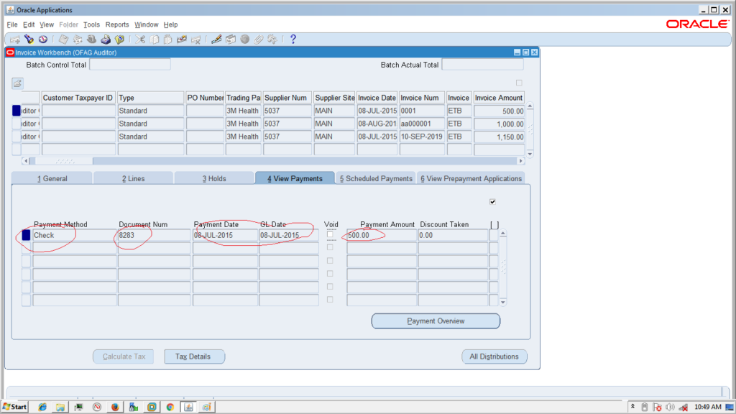Click the Tax Details button

point(193,356)
